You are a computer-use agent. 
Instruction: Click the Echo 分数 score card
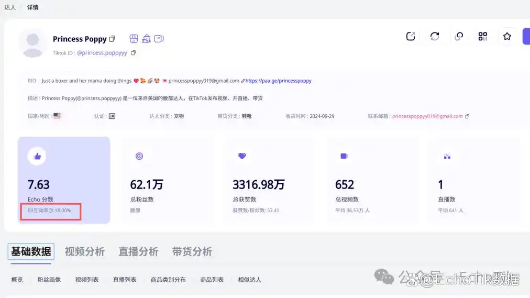click(x=64, y=180)
